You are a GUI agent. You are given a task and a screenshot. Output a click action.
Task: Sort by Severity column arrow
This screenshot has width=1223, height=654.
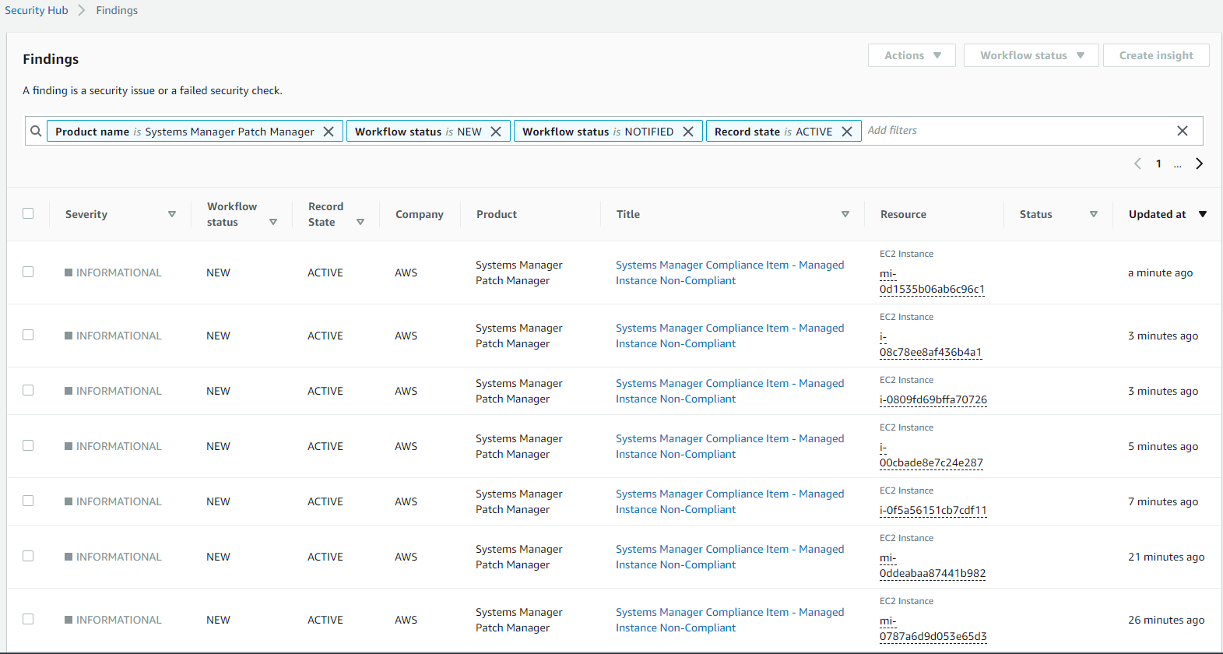tap(172, 214)
